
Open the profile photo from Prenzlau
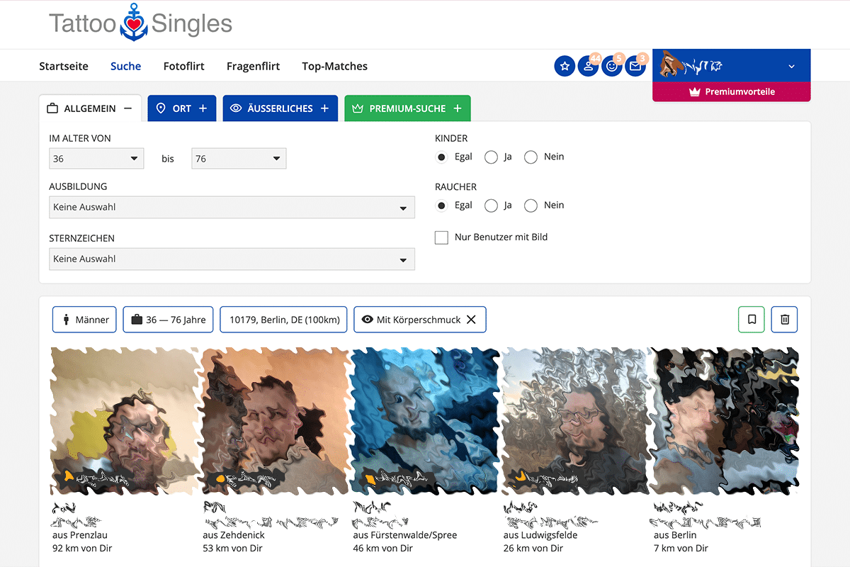125,420
